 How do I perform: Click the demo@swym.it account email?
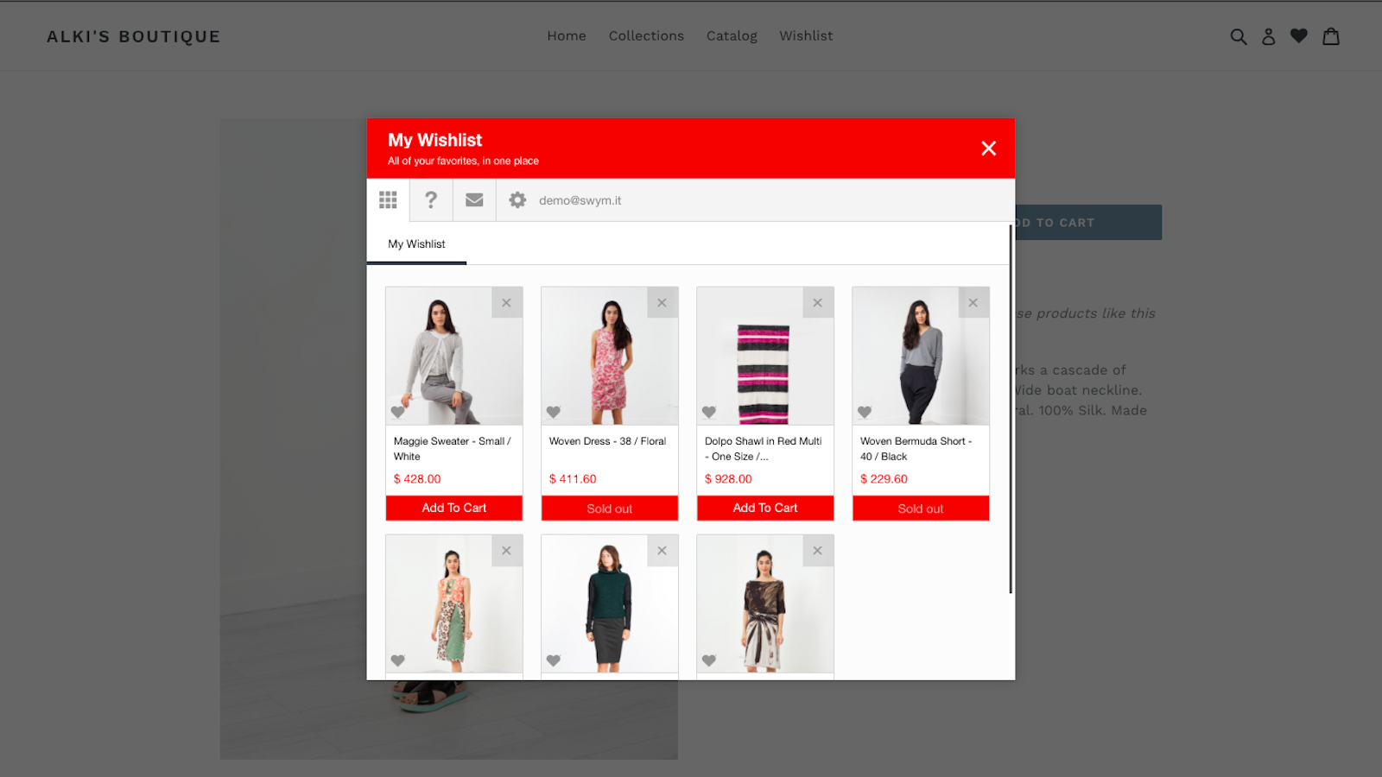[580, 200]
